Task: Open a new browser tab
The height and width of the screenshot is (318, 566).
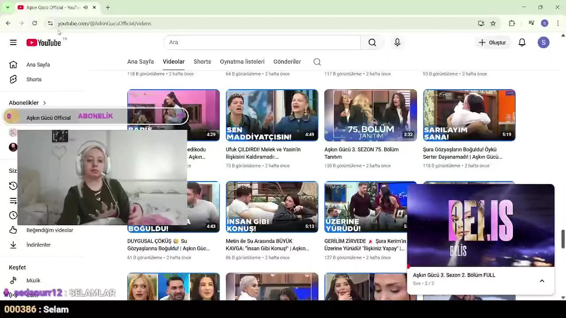Action: tap(108, 8)
